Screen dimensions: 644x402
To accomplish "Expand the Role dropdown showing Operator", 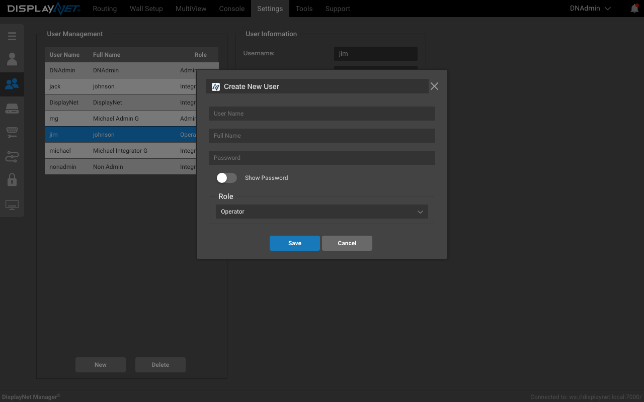I will tap(322, 212).
